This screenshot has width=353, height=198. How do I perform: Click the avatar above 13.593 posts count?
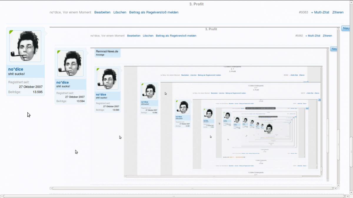coord(107,79)
